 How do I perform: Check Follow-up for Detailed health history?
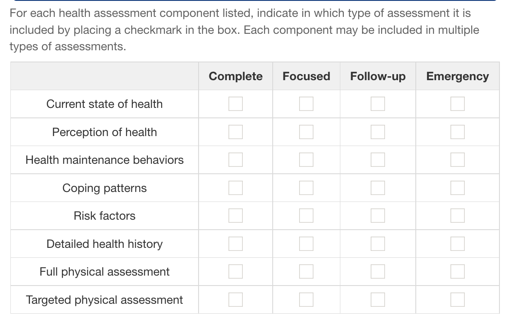pyautogui.click(x=378, y=244)
